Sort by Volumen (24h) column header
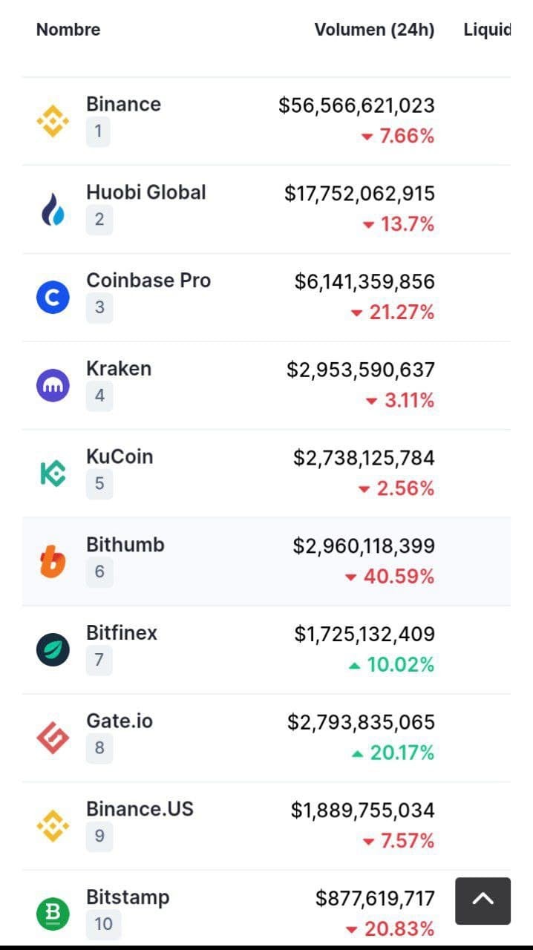 tap(374, 30)
